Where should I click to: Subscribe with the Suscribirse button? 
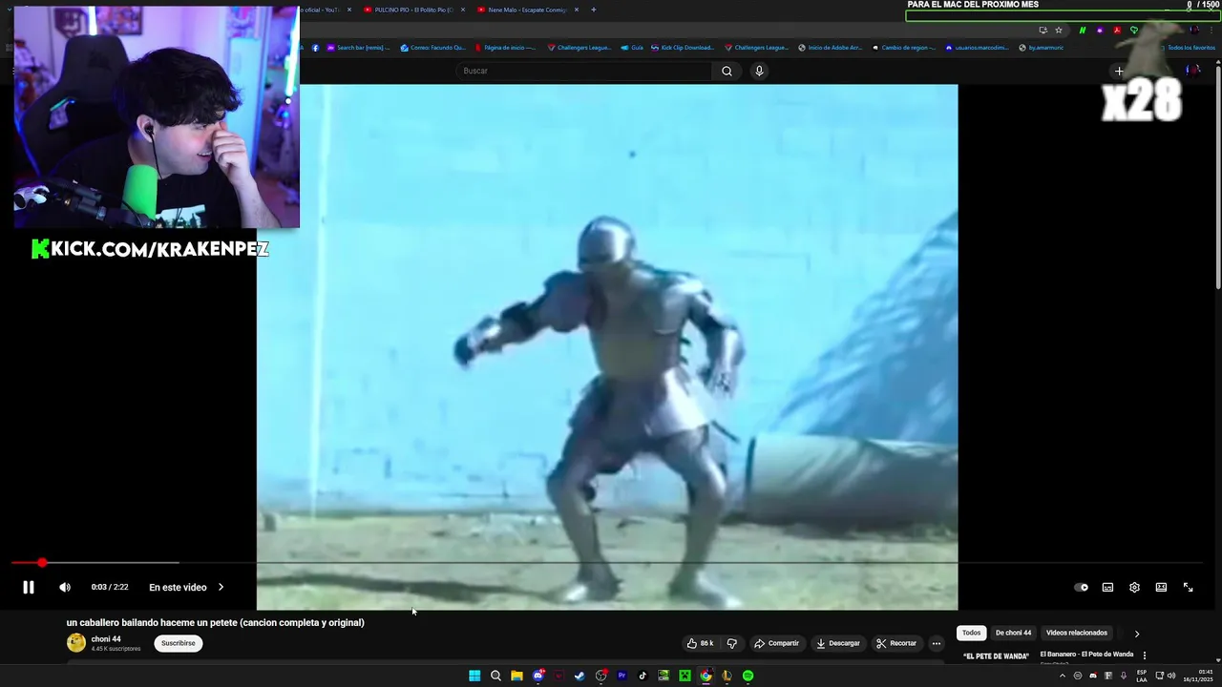(178, 643)
